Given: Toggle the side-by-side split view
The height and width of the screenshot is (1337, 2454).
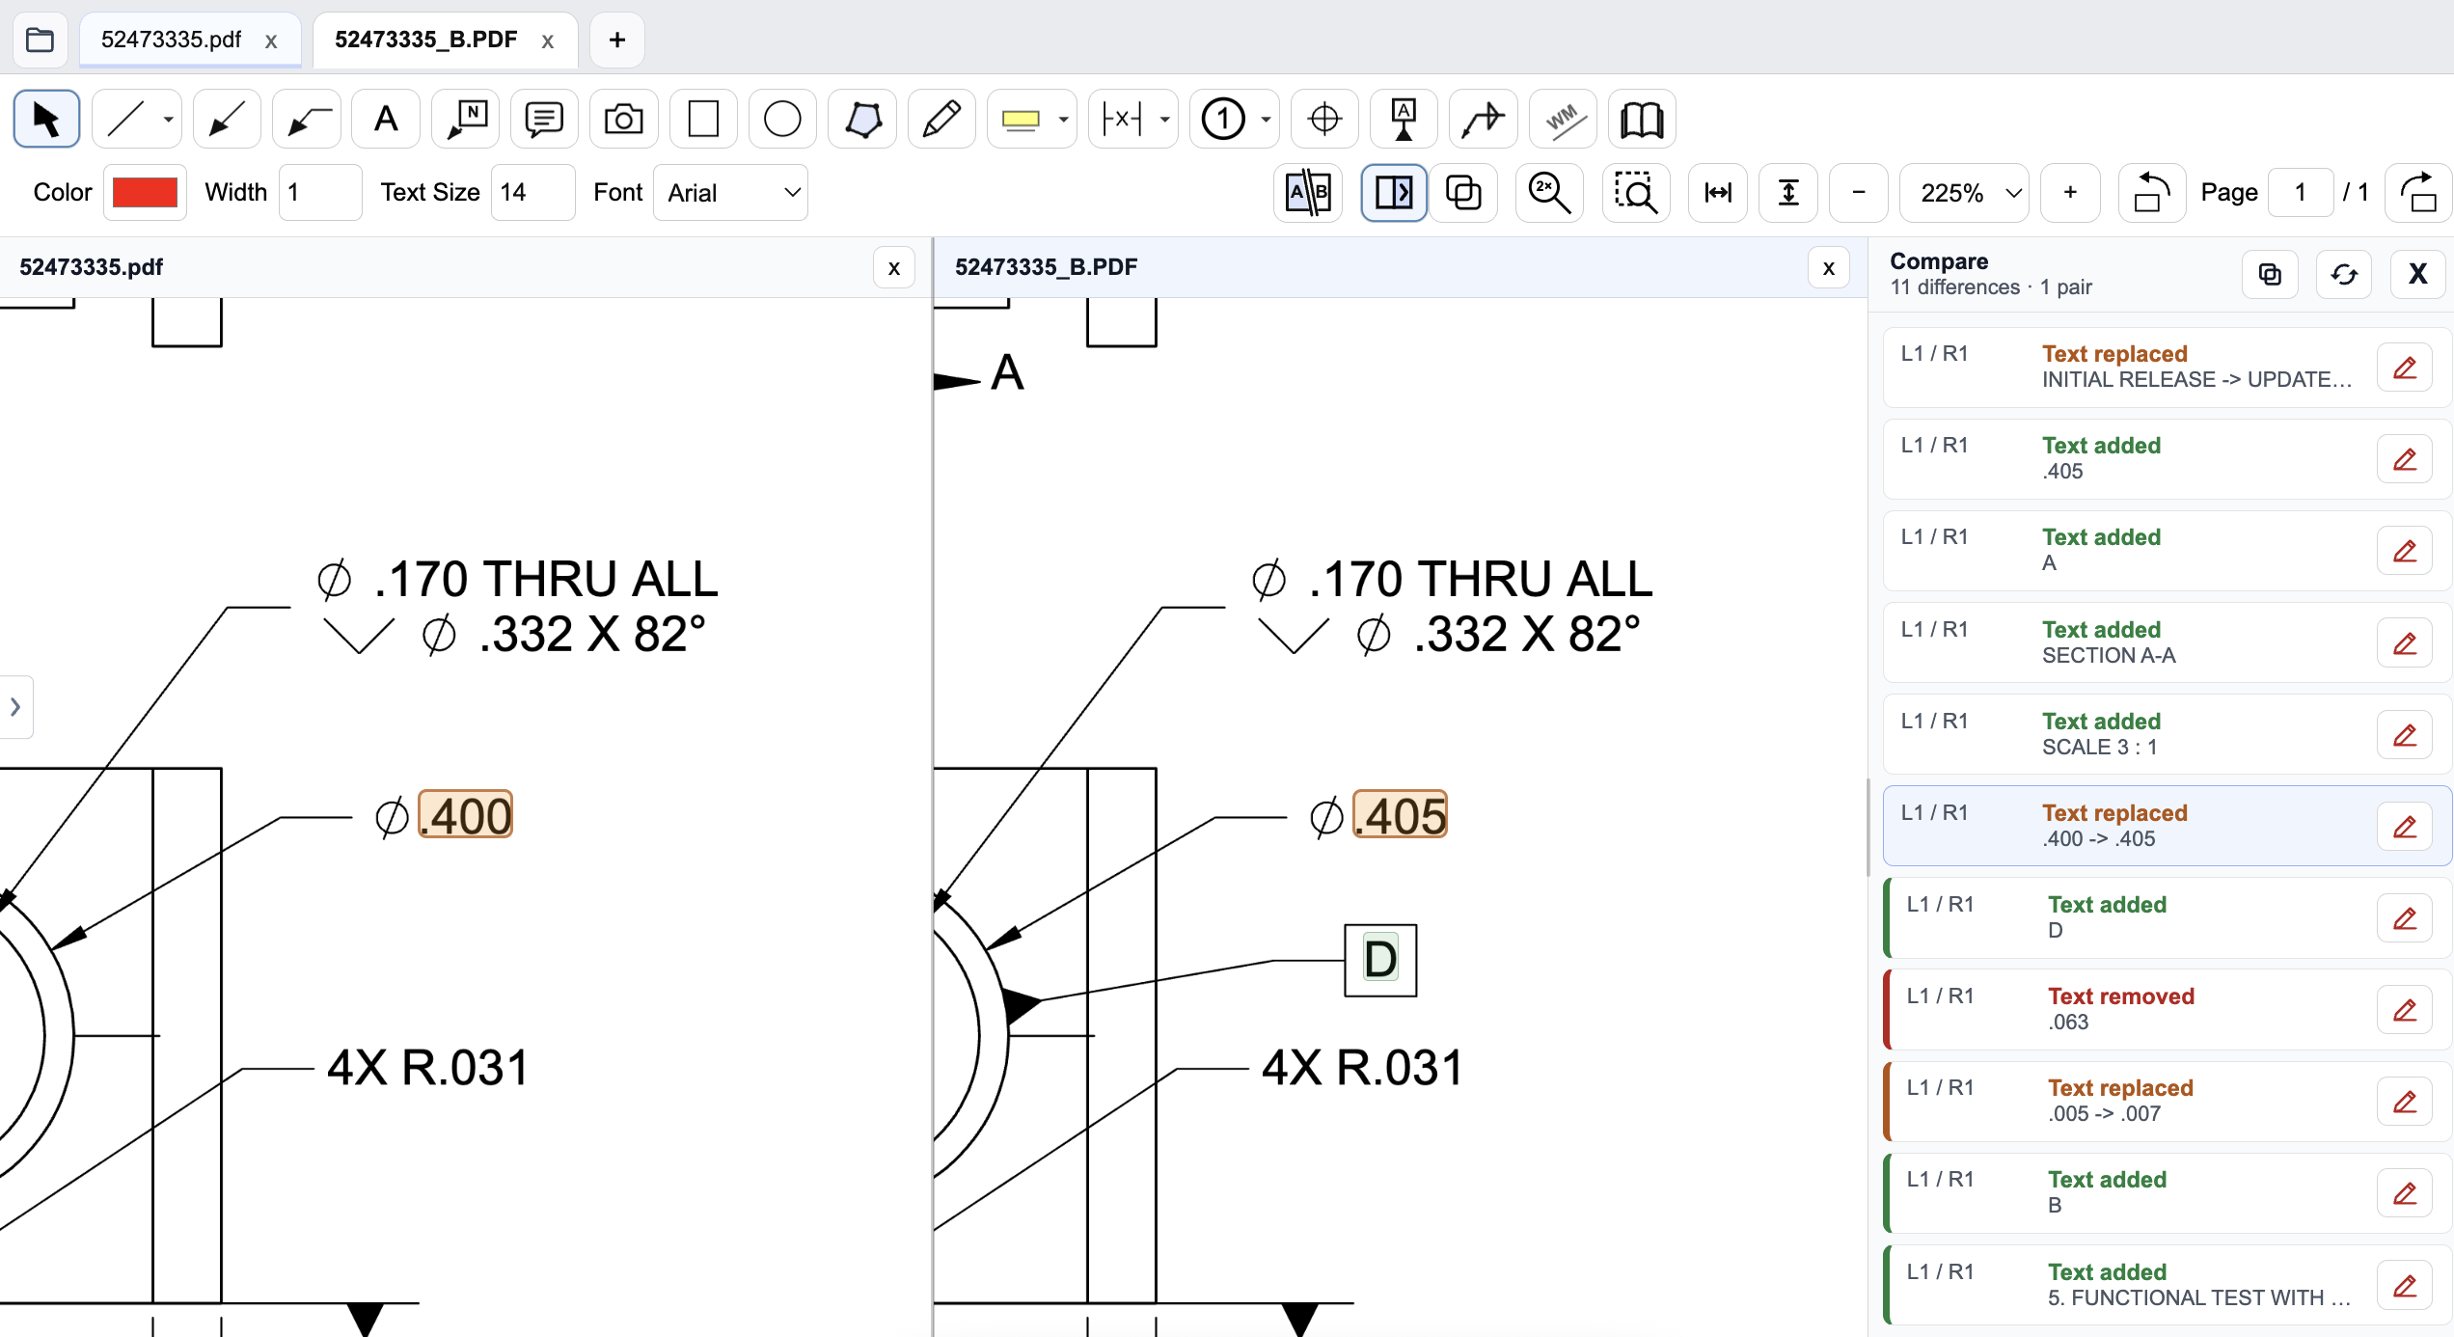Looking at the screenshot, I should point(1395,193).
